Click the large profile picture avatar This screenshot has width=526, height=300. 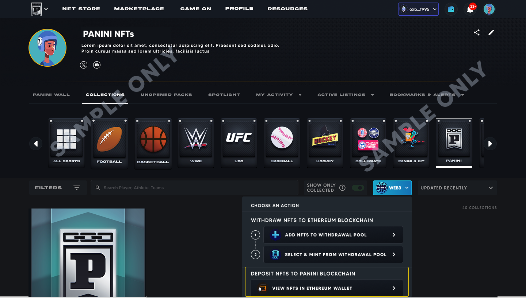pos(47,48)
